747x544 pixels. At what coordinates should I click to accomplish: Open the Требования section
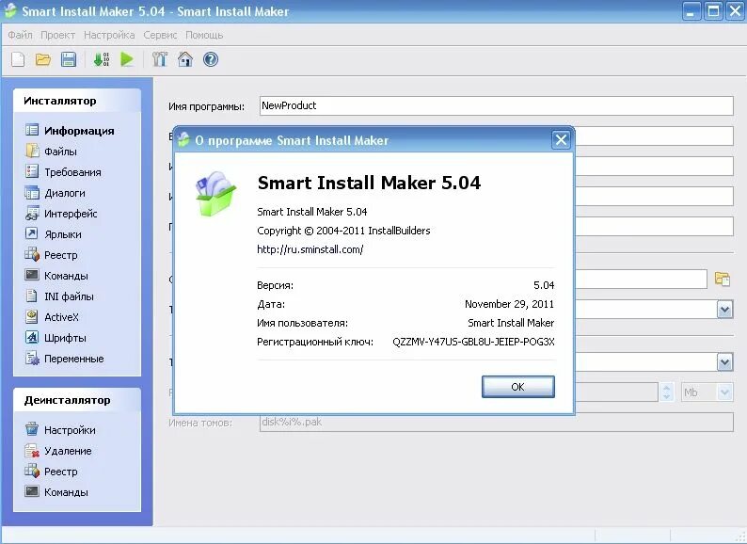(x=63, y=172)
